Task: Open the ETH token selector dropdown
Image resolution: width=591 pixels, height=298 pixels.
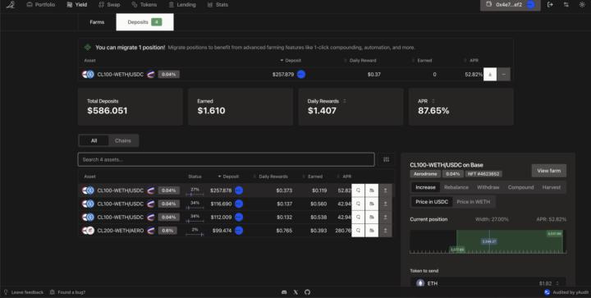Action: (488, 283)
